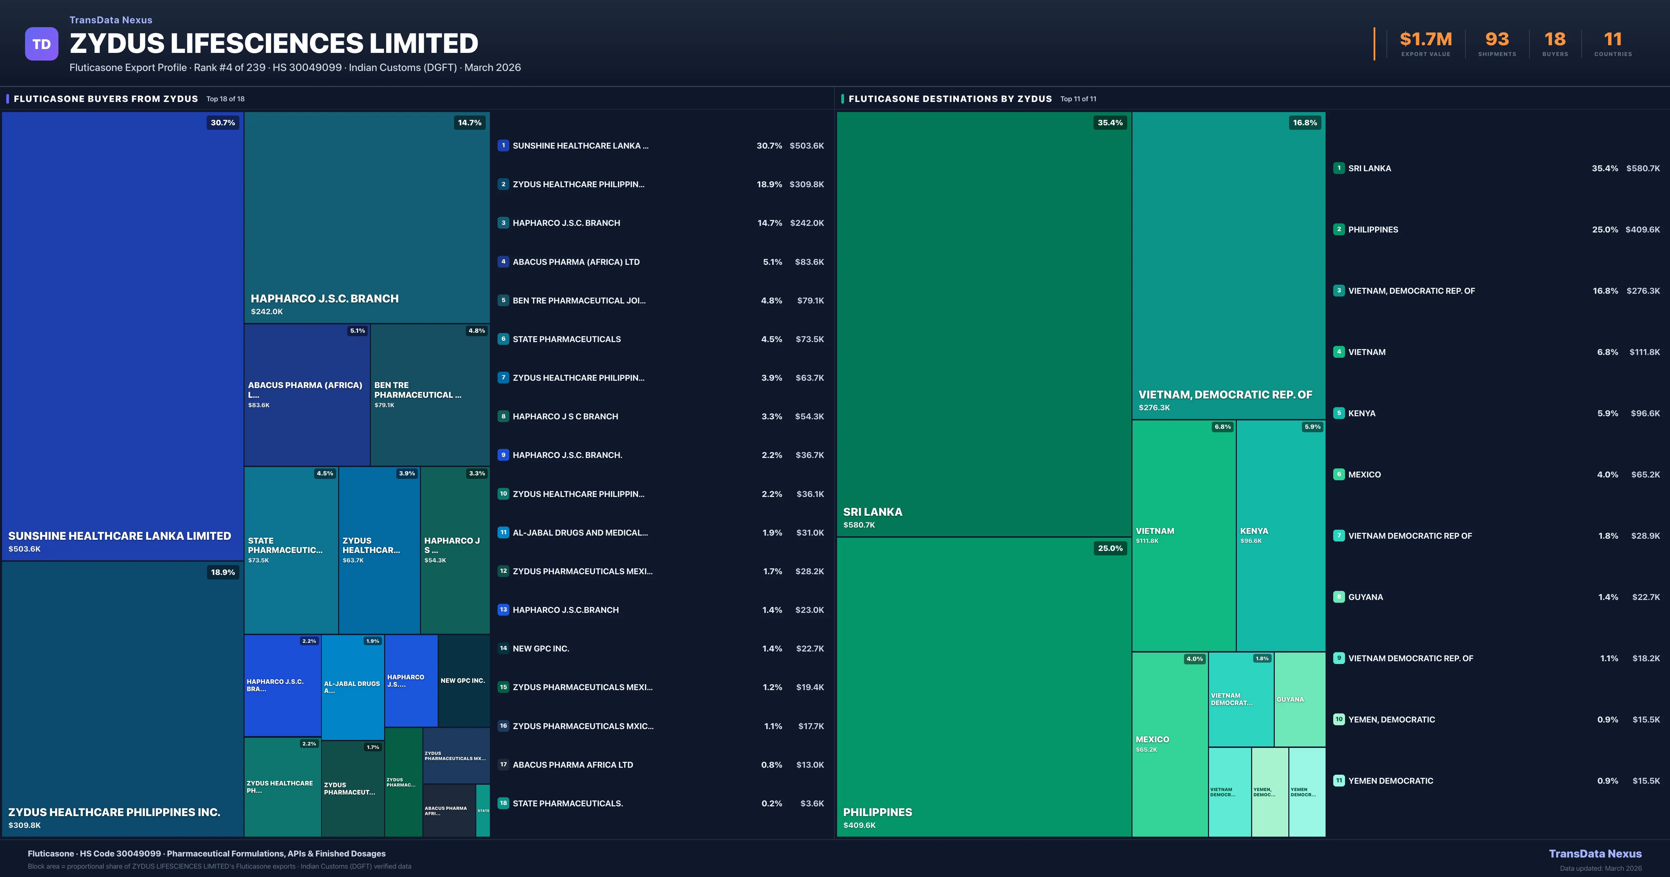Click rank badge 1 beside Sri Lanka
The height and width of the screenshot is (877, 1670).
(1339, 168)
